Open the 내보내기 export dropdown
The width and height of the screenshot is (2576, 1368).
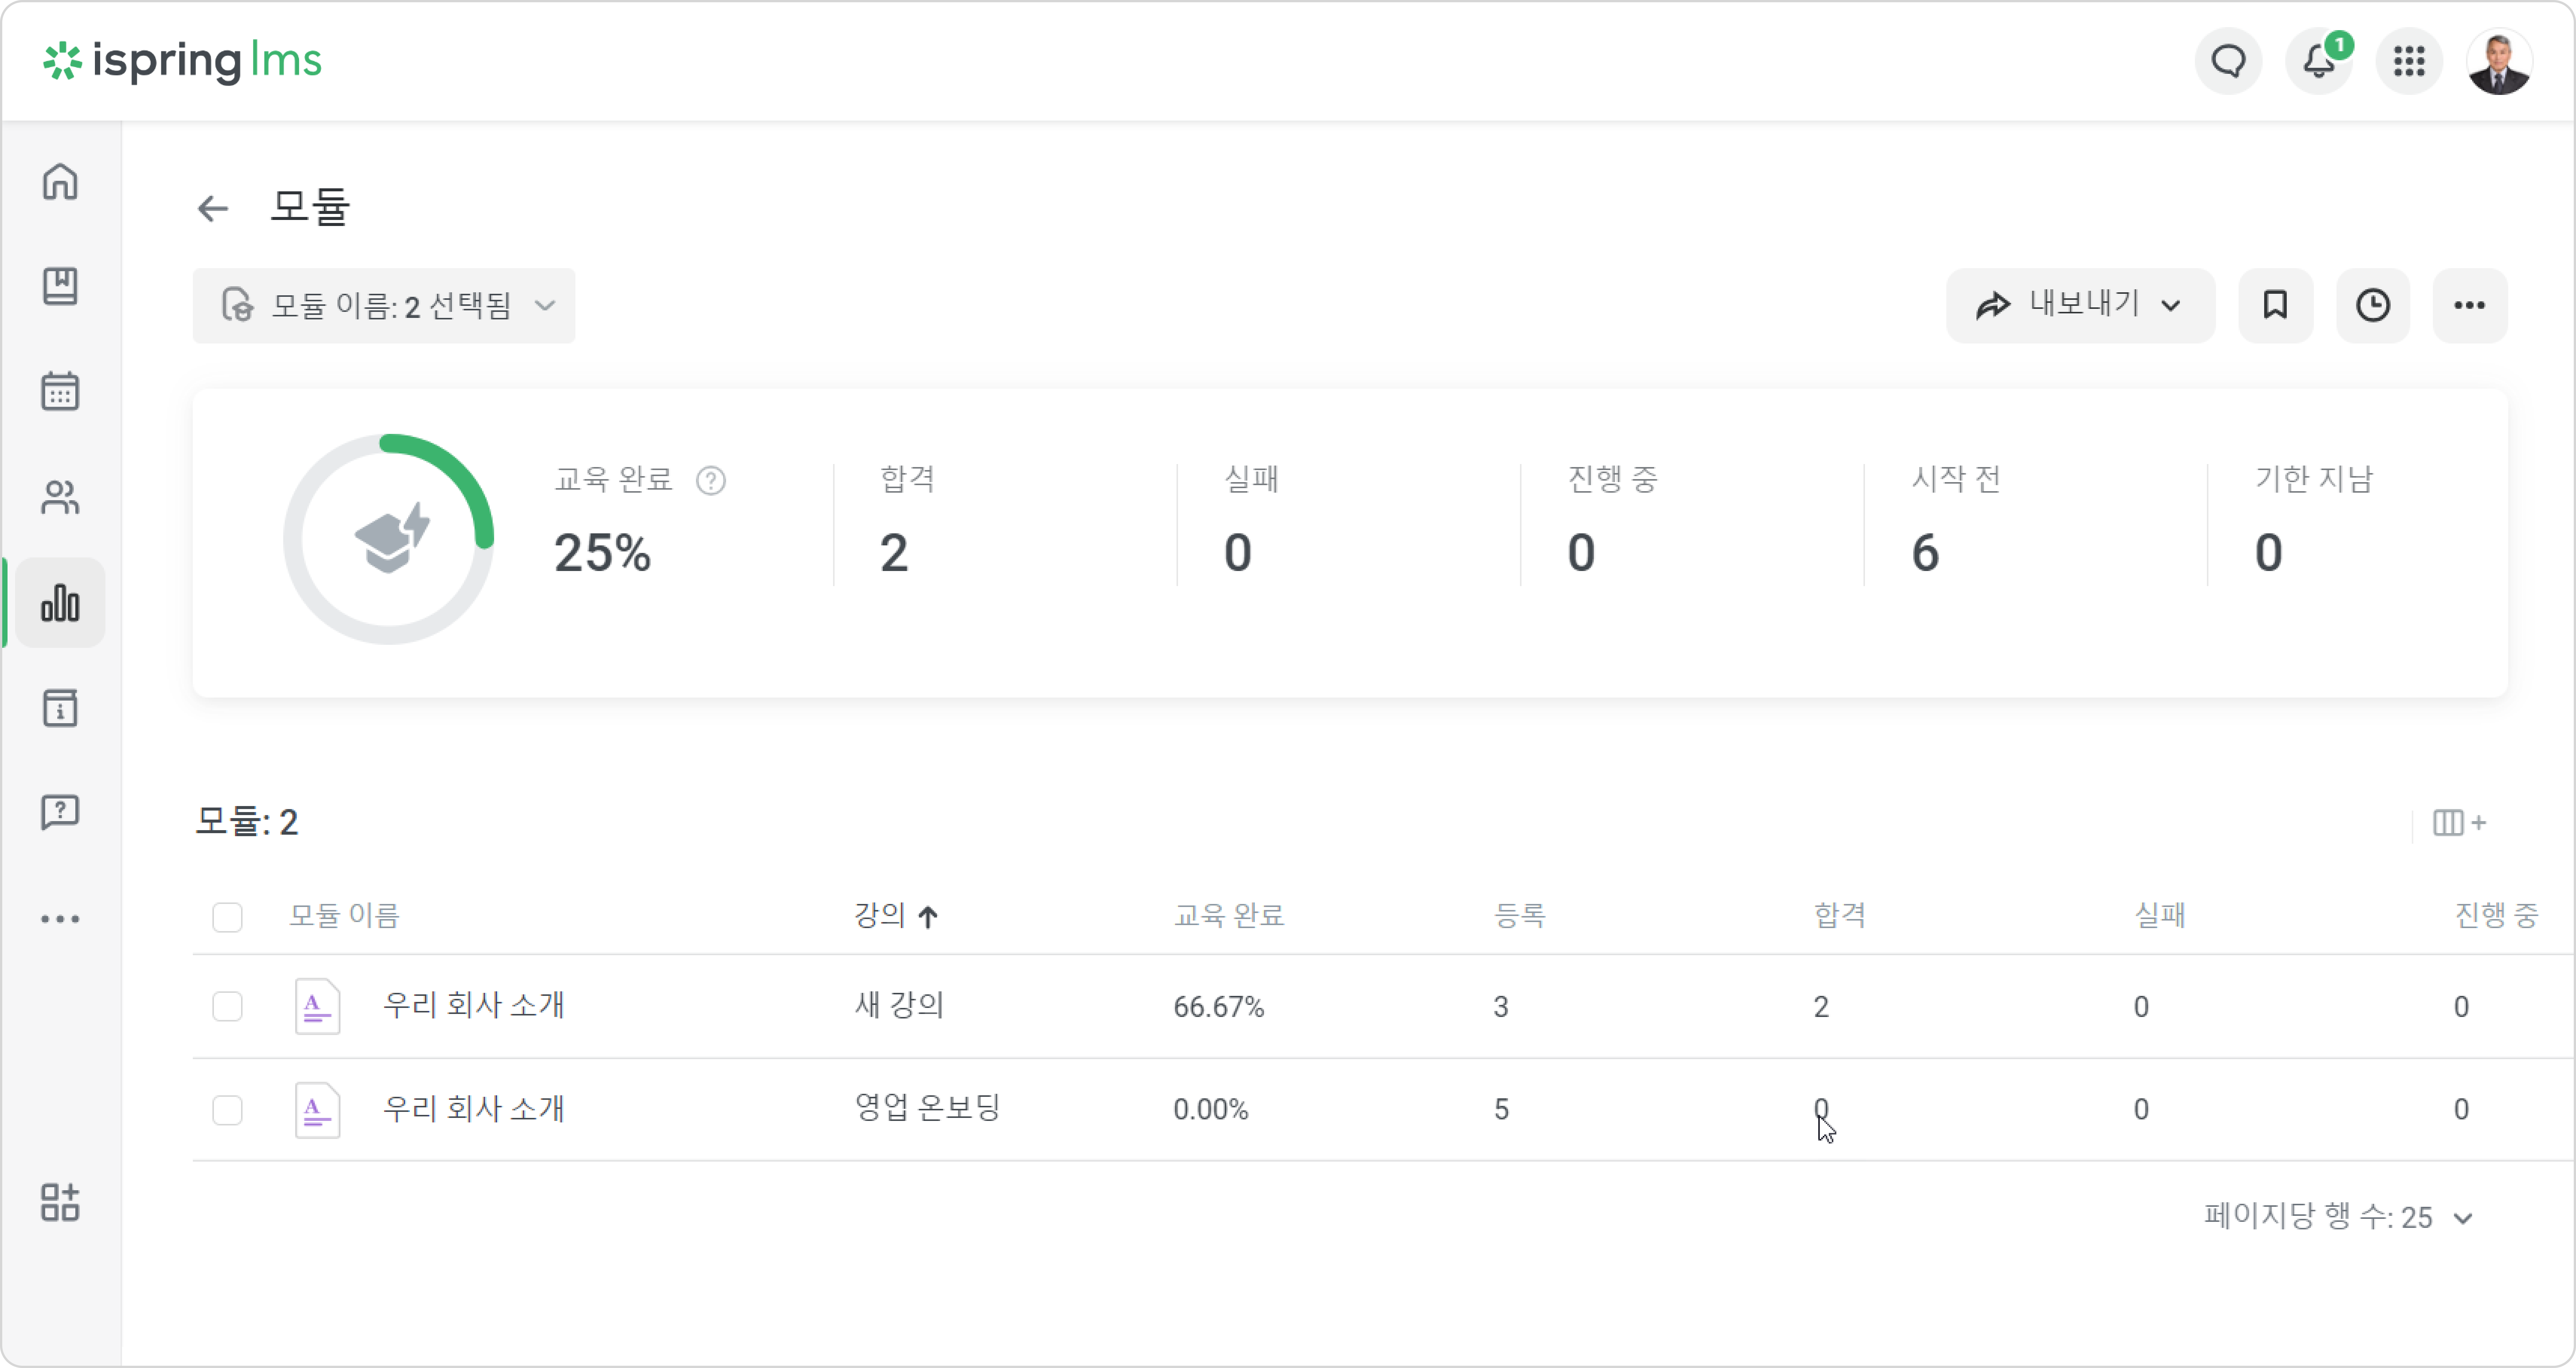click(x=2080, y=305)
